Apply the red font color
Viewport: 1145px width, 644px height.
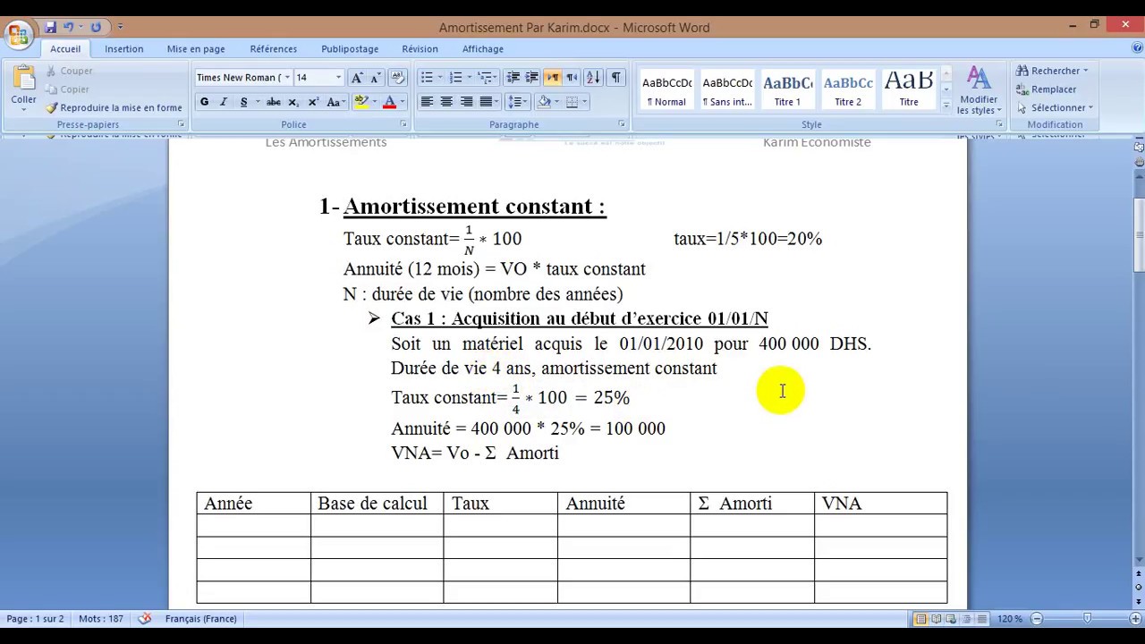389,102
